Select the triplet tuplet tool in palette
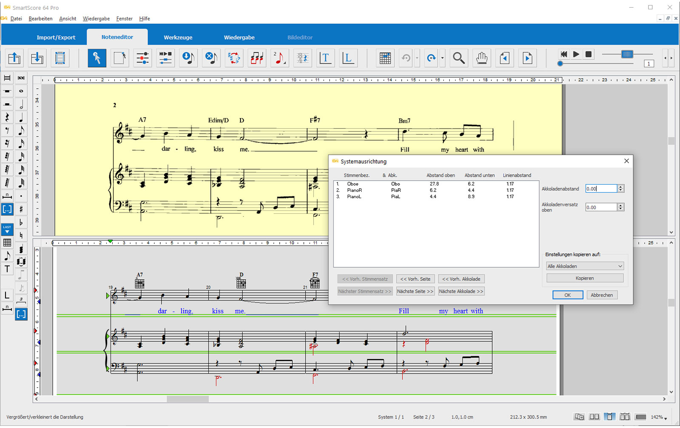Viewport: 680px width, 428px height. 21,301
